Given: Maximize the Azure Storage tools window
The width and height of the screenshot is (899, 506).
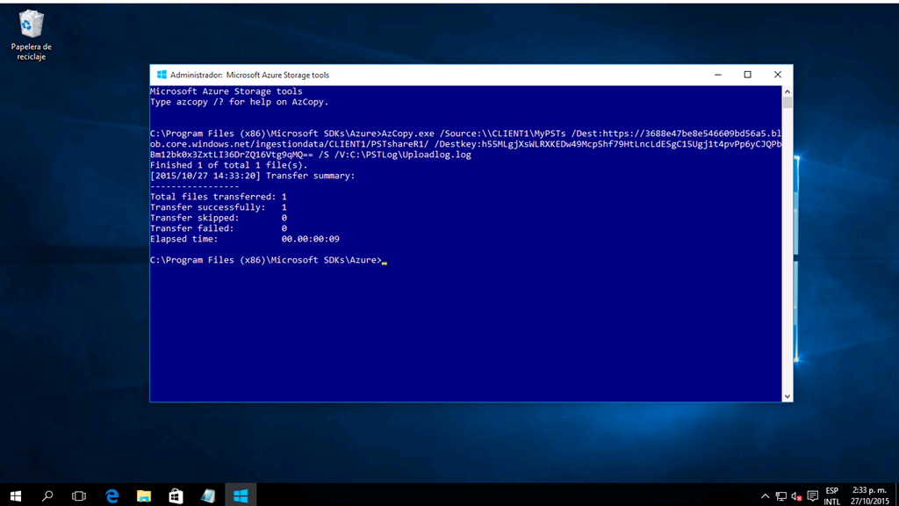Looking at the screenshot, I should click(x=747, y=75).
